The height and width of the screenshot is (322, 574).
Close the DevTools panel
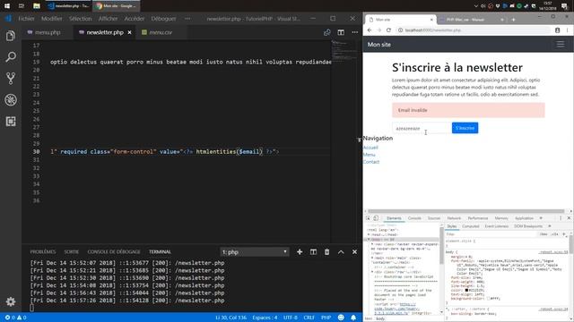[569, 218]
